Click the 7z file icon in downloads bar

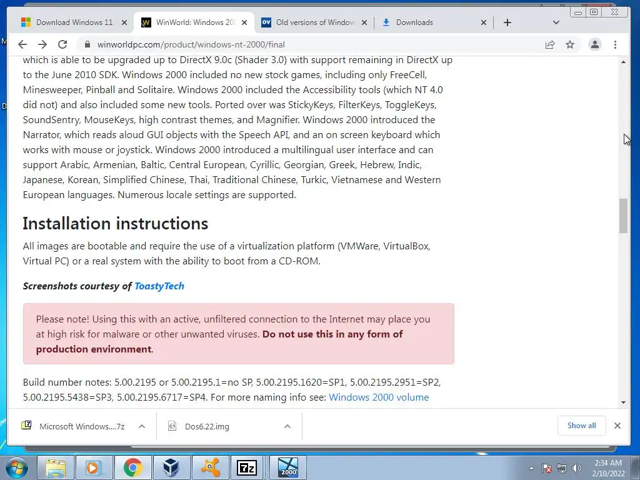coord(26,426)
